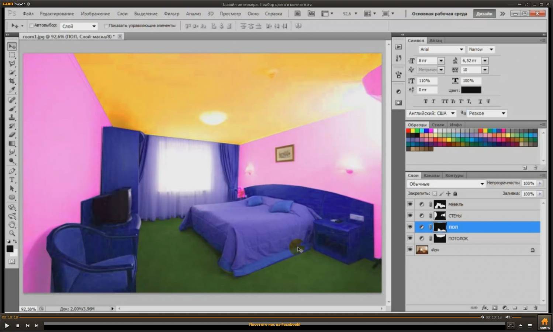Enable the Автовыбор checkbox
The width and height of the screenshot is (553, 332).
point(32,26)
